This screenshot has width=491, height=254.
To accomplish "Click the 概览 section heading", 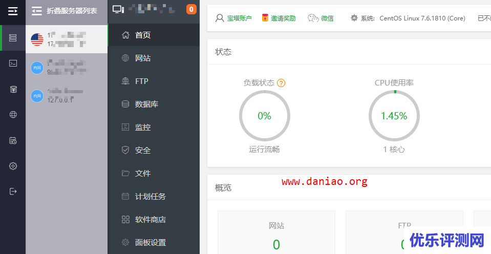I will tap(223, 187).
